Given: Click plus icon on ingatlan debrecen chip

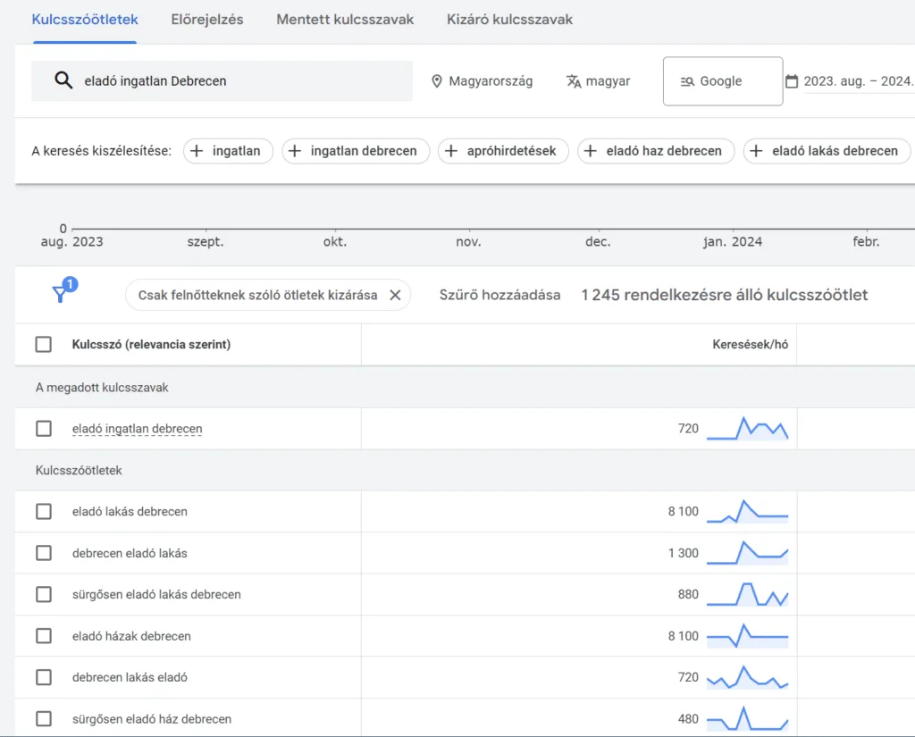Looking at the screenshot, I should 295,151.
